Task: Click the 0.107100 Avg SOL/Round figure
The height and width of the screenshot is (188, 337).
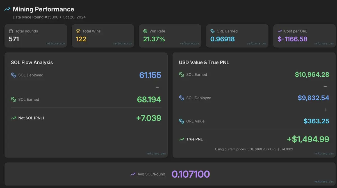Action: coord(191,174)
